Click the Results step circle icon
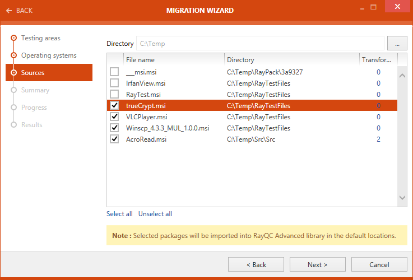The width and height of the screenshot is (413, 280). pos(13,125)
